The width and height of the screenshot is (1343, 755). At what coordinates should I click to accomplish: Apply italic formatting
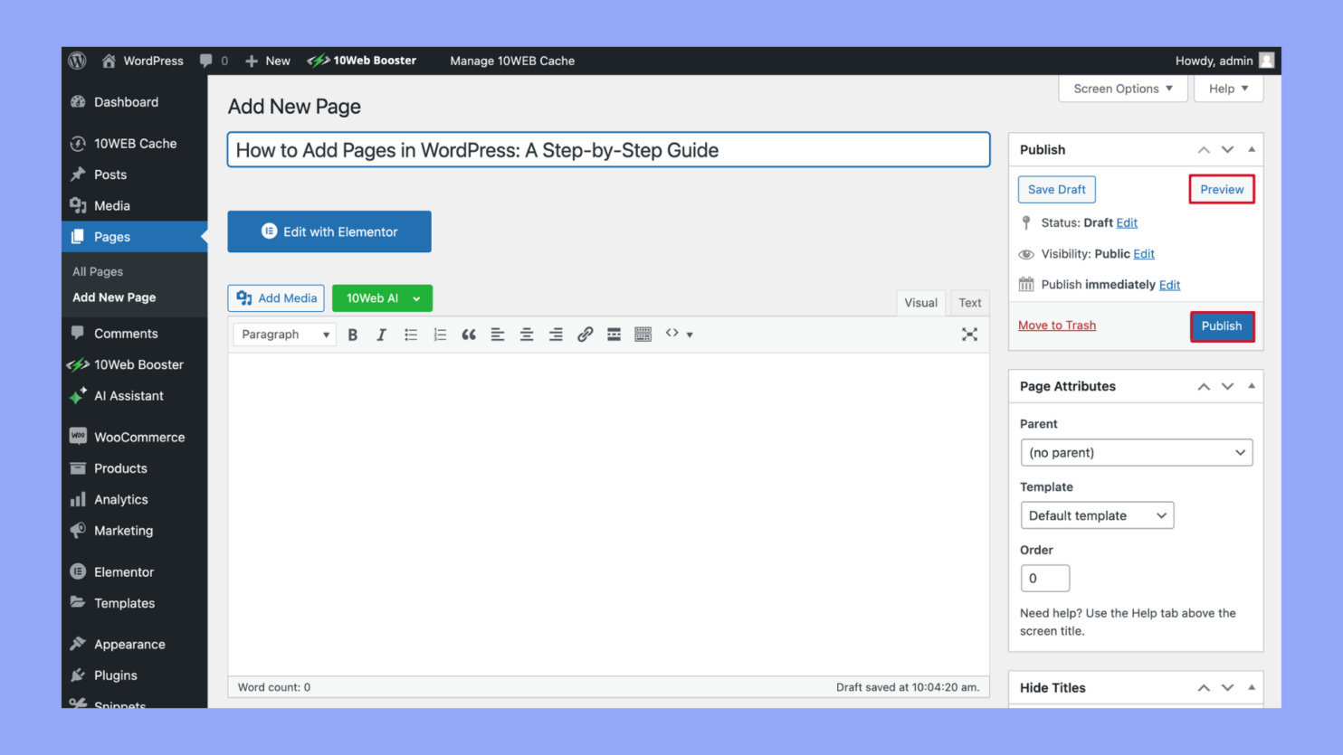(382, 334)
